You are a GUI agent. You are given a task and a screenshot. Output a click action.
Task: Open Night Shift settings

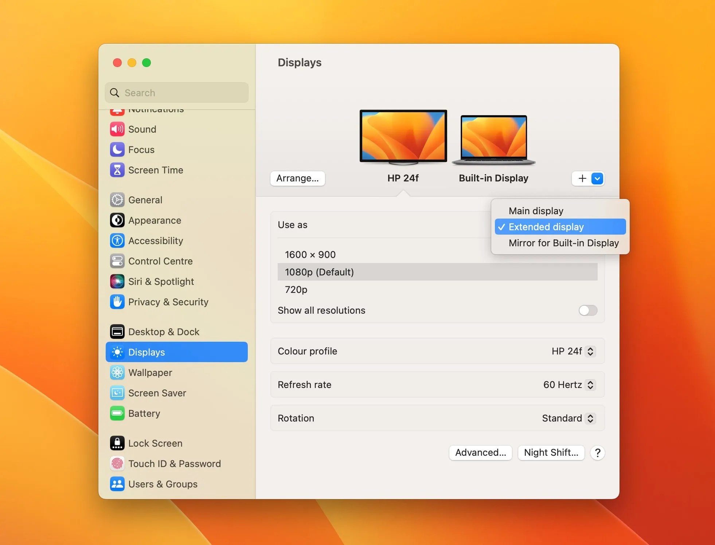551,452
